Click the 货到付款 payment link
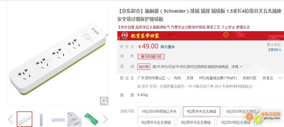Image resolution: width=284 pixels, height=127 pixels. click(249, 78)
